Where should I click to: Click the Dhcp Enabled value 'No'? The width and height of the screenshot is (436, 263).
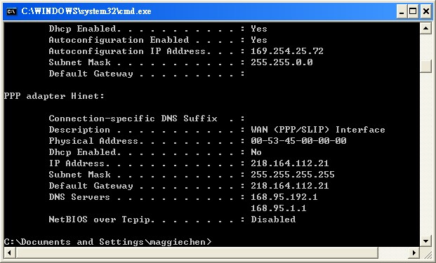pos(256,152)
